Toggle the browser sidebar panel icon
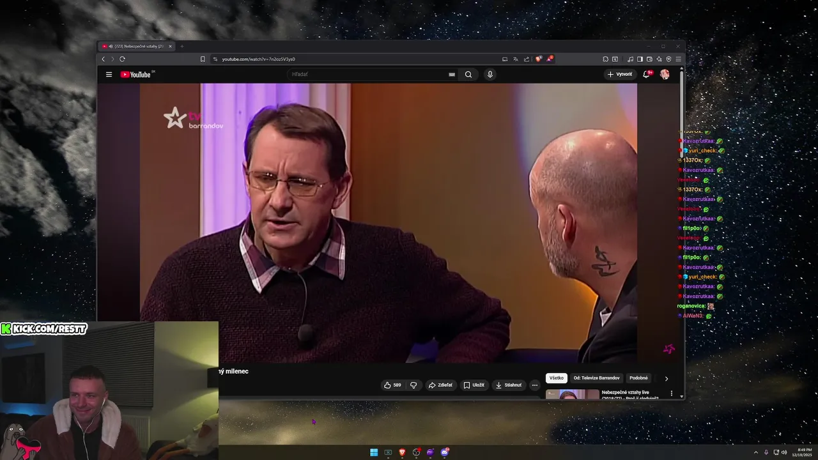Screen dimensions: 818x460 point(640,59)
